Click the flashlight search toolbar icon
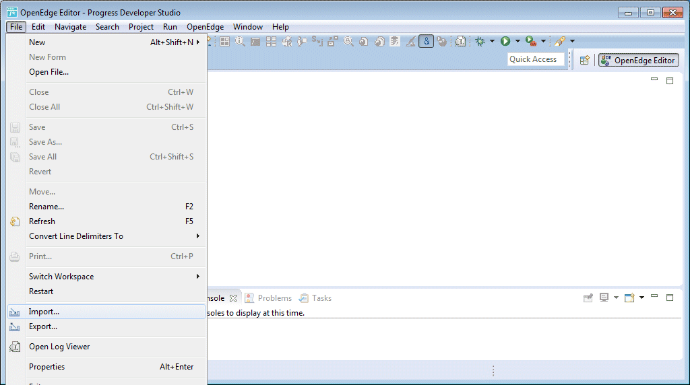The image size is (690, 385). click(560, 41)
